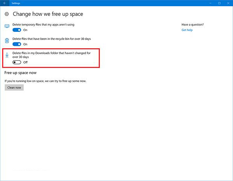Click the recycle bin icon
233x181 pixels.
pos(7,41)
